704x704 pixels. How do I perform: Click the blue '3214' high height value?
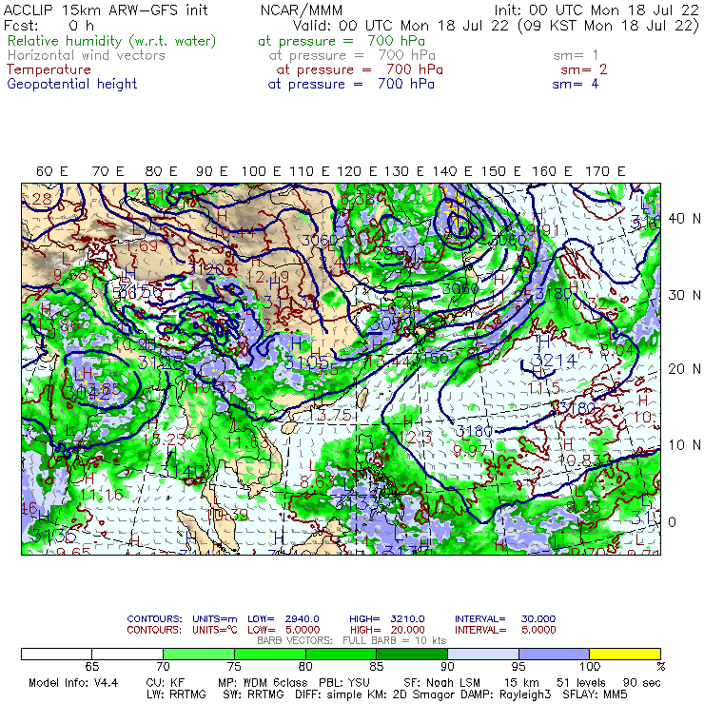click(554, 360)
